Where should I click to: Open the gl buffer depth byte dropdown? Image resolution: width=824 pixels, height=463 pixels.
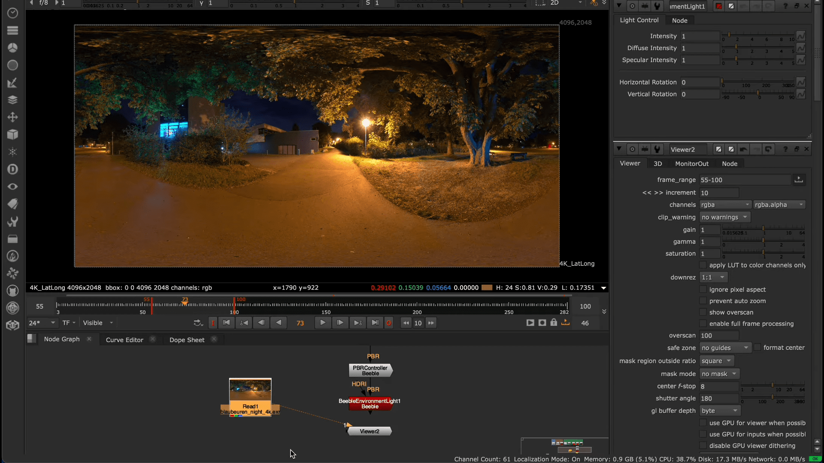(720, 411)
